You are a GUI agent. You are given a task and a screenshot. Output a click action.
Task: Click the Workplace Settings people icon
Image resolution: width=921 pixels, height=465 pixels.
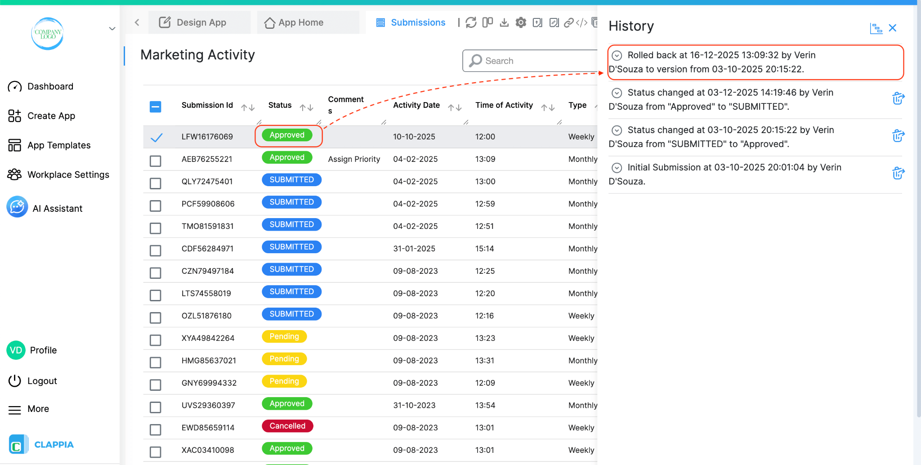point(15,174)
